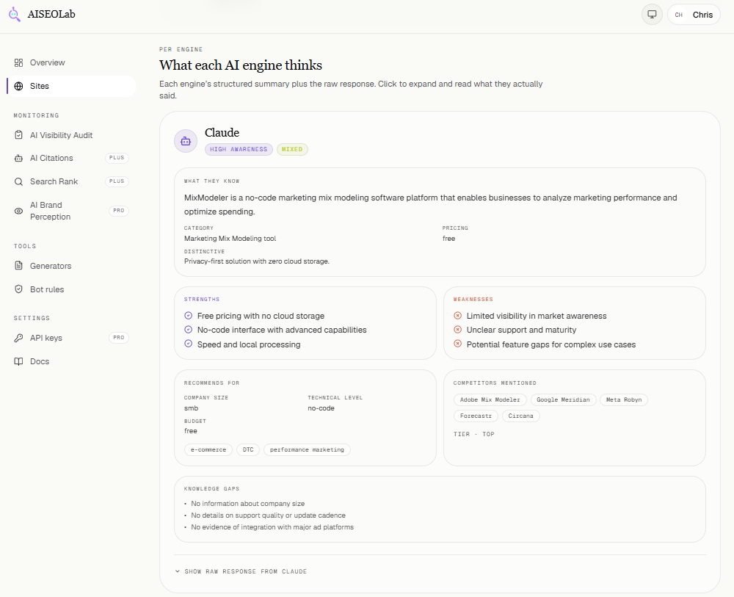Click the Claude engine heading
The image size is (734, 597).
coord(222,132)
